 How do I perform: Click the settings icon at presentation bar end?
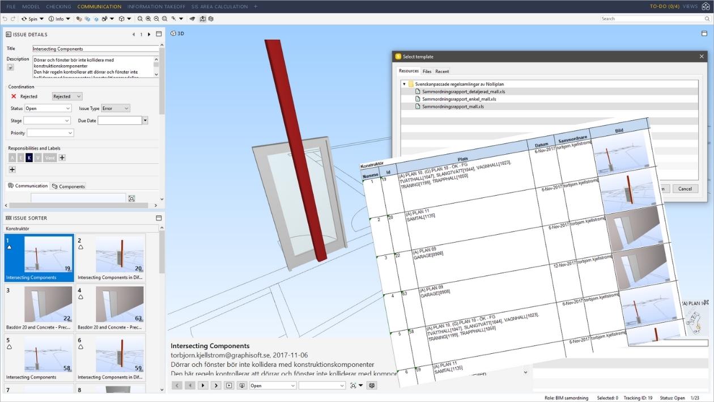372,386
